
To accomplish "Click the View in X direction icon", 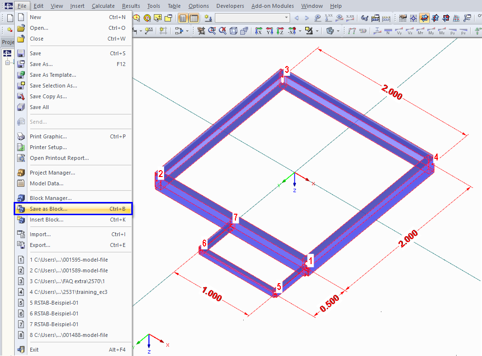I will 258,31.
